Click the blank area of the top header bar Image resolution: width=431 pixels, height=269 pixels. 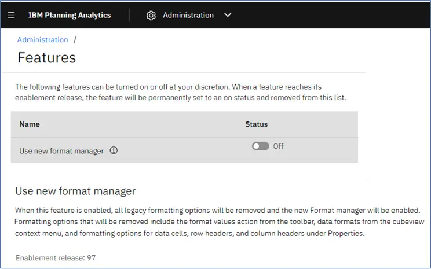(330, 15)
